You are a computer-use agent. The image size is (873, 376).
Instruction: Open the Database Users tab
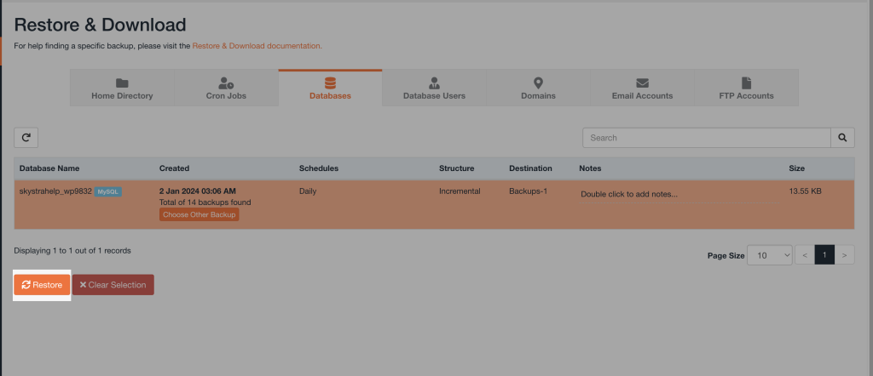pos(434,88)
